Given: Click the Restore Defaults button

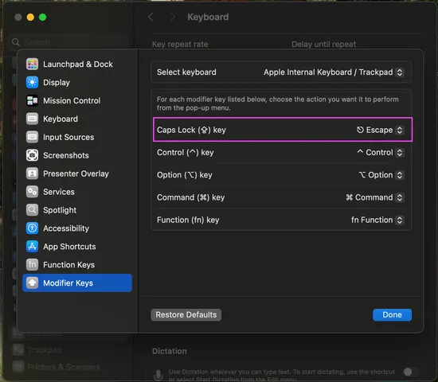Looking at the screenshot, I should pyautogui.click(x=186, y=314).
